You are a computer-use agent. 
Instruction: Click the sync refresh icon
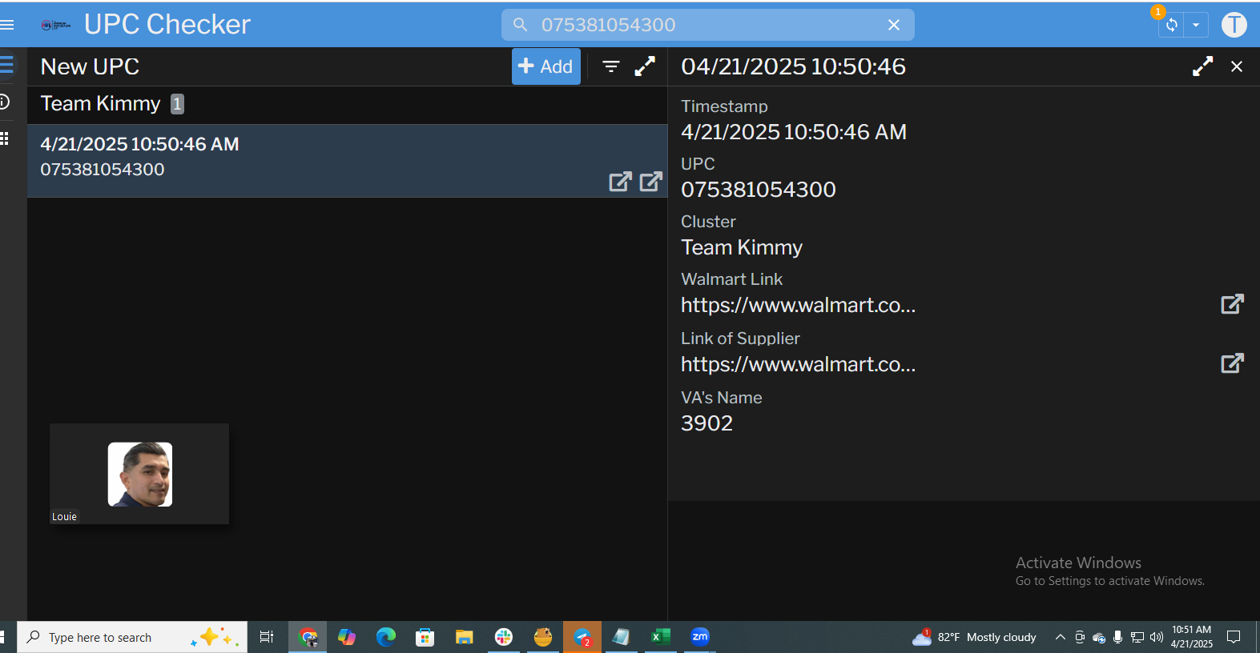1171,25
